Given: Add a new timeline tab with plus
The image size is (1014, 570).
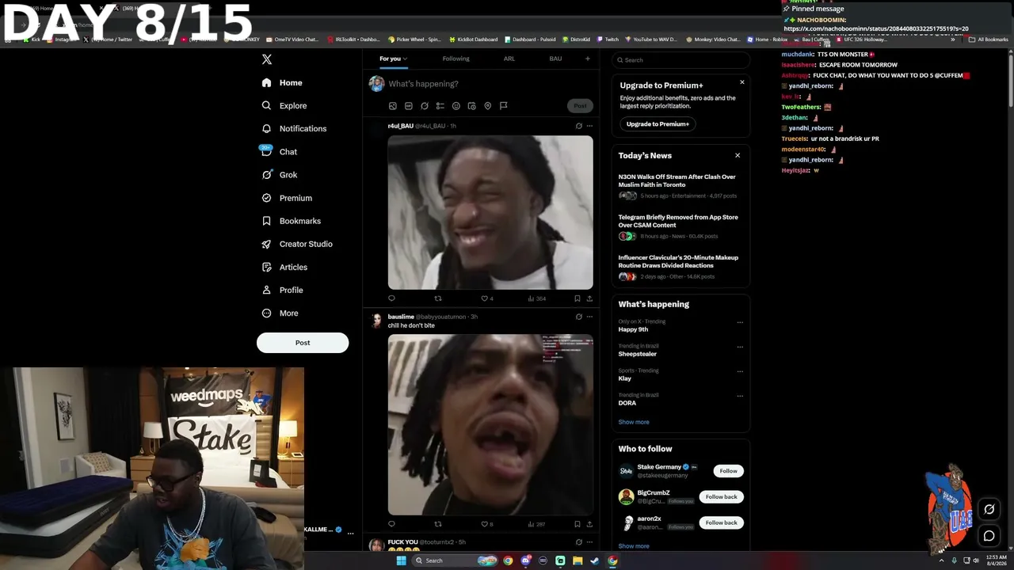Looking at the screenshot, I should pyautogui.click(x=587, y=59).
